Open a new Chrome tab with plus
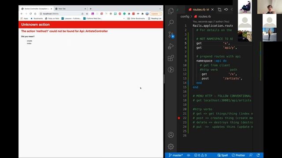Image resolution: width=282 pixels, height=158 pixels. pyautogui.click(x=91, y=9)
